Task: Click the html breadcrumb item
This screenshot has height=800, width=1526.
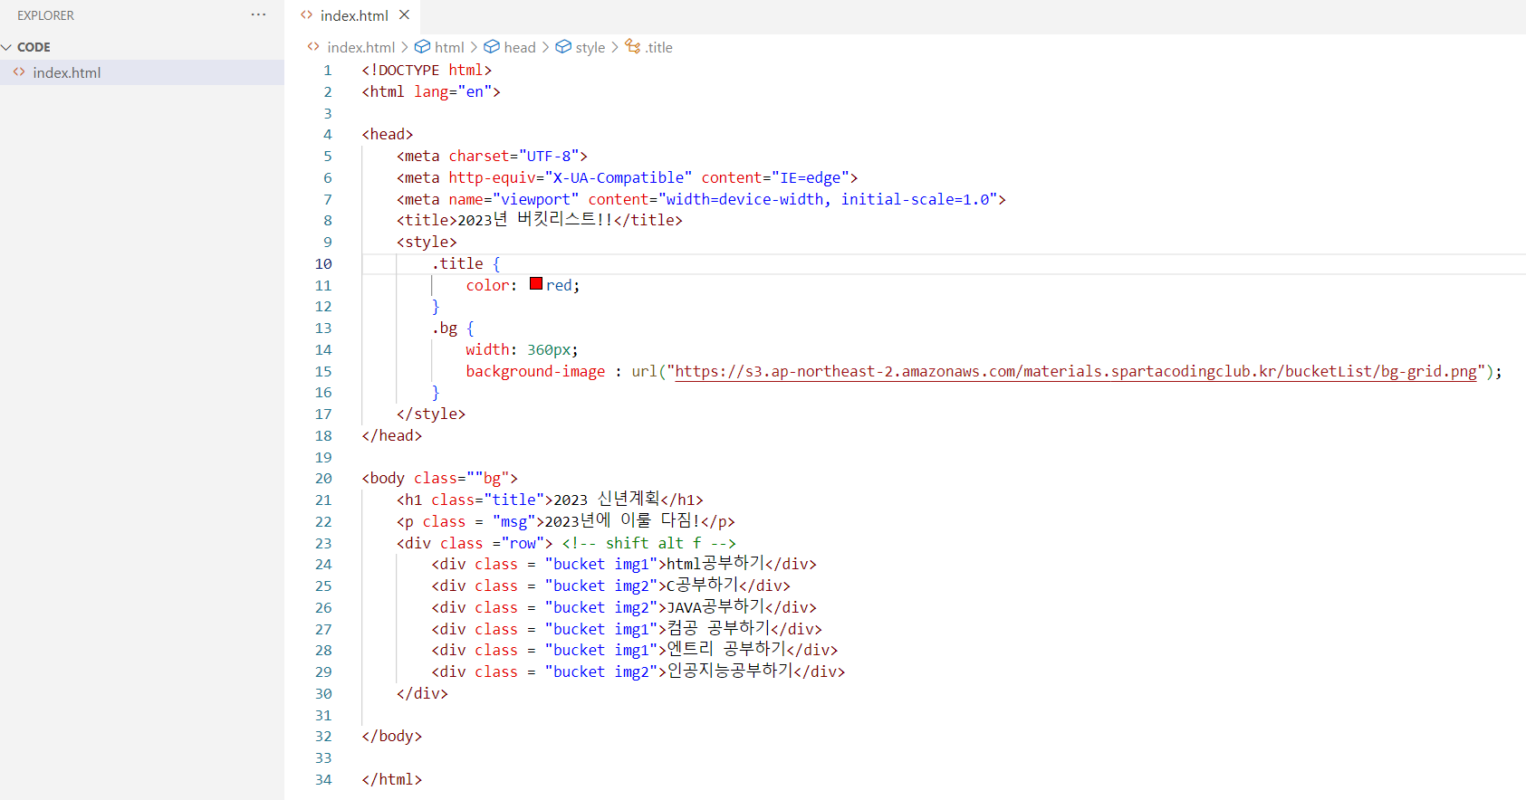Action: coord(449,47)
